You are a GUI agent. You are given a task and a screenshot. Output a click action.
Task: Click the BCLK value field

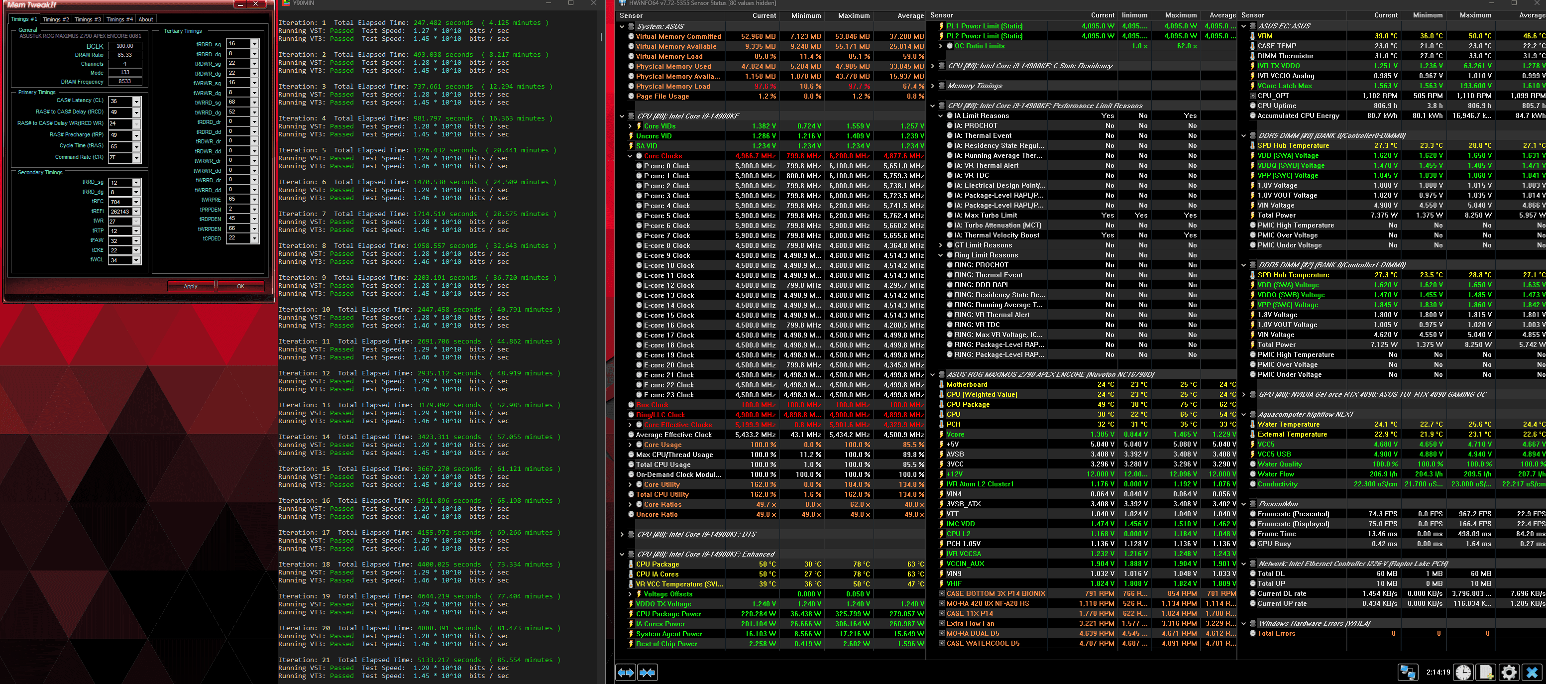click(125, 46)
